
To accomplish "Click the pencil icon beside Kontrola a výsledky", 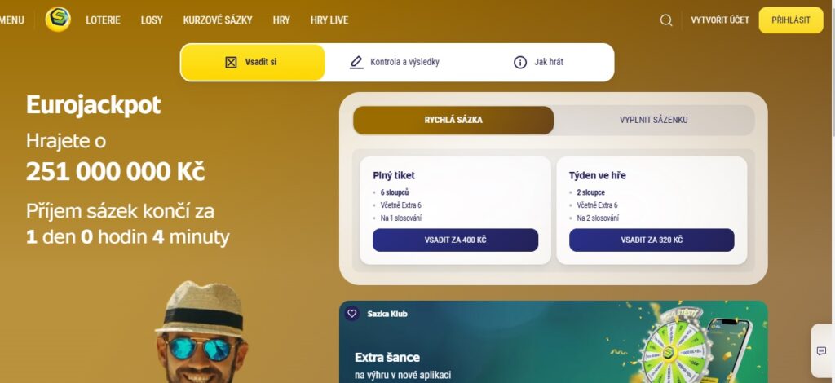I will [x=356, y=62].
